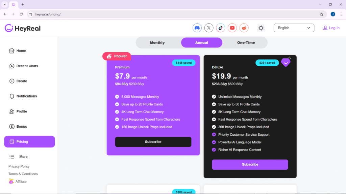Select Pricing in sidebar

click(x=30, y=142)
